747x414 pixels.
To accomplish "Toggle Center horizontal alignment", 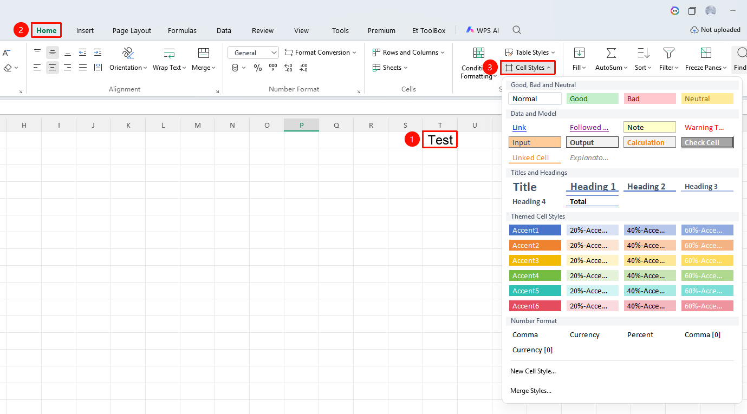I will pyautogui.click(x=53, y=68).
